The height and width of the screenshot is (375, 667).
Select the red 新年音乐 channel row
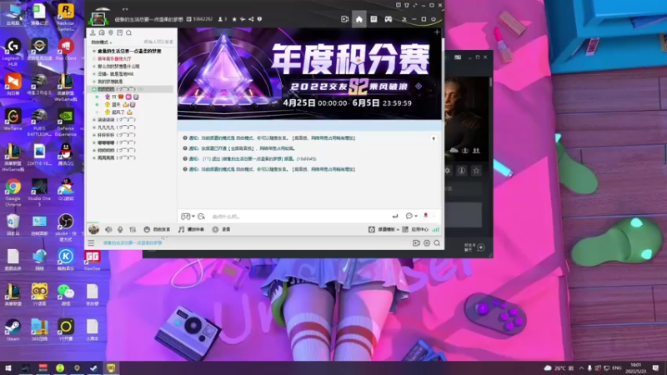pos(114,58)
